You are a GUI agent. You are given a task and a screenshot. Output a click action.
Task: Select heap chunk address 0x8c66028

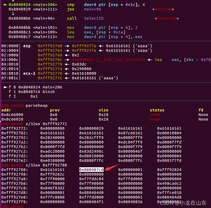tap(12, 119)
